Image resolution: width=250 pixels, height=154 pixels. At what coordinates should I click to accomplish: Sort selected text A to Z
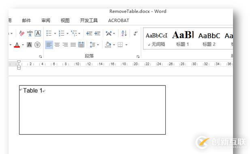click(x=124, y=34)
